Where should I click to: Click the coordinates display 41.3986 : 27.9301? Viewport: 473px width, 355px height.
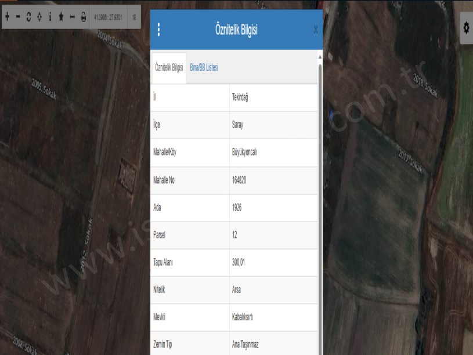point(107,17)
